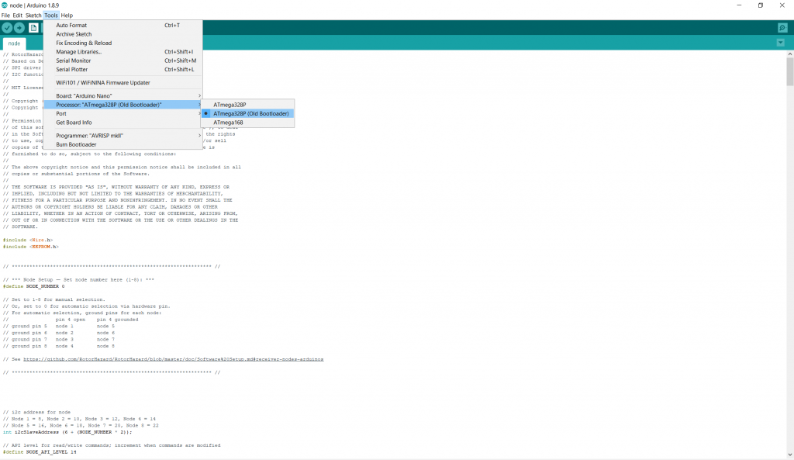
Task: Expand the Board: "Arduino Nano" submenu
Action: coord(123,95)
